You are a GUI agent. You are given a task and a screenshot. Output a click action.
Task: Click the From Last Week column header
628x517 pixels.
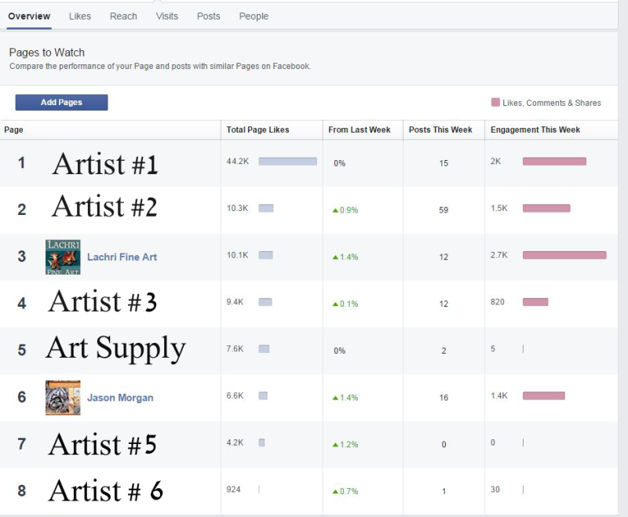(360, 129)
